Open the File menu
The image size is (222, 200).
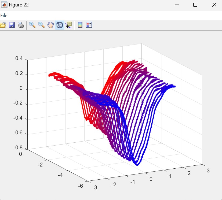click(4, 16)
